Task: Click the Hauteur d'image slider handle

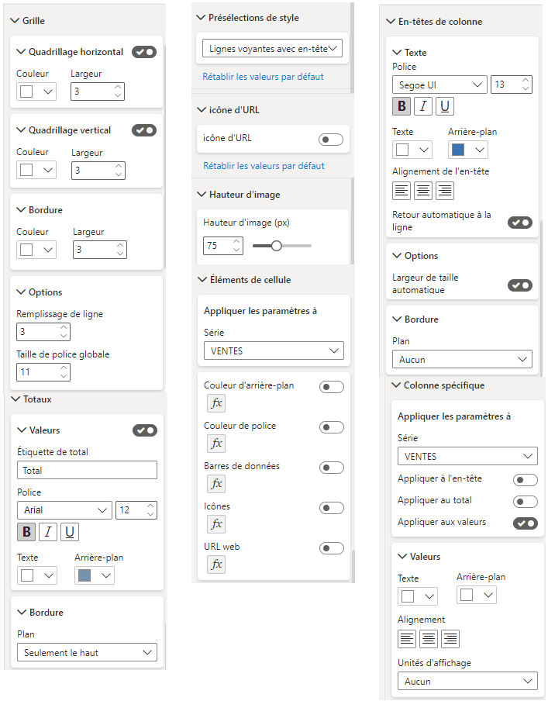Action: [x=276, y=246]
